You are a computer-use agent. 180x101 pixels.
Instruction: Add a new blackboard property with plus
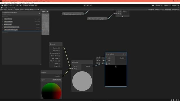(x=40, y=13)
